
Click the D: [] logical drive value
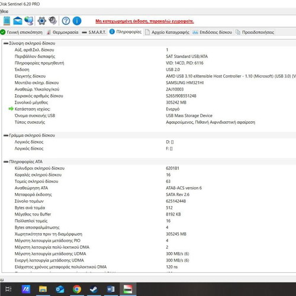point(170,142)
